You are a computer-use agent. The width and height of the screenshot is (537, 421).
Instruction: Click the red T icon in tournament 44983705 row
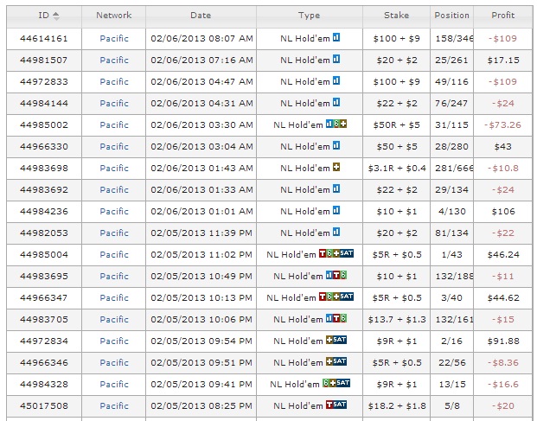[x=336, y=319]
